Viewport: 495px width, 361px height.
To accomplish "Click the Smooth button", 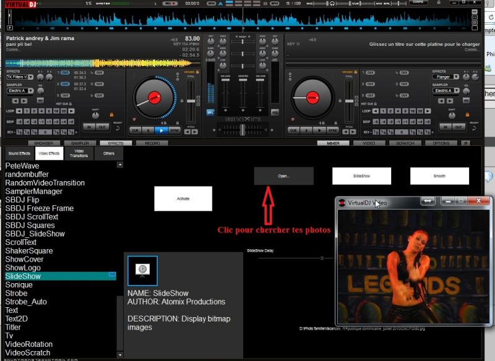I will pos(439,176).
